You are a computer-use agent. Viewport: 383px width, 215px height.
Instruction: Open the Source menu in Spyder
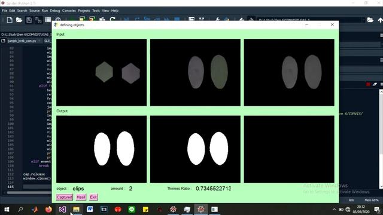35,11
